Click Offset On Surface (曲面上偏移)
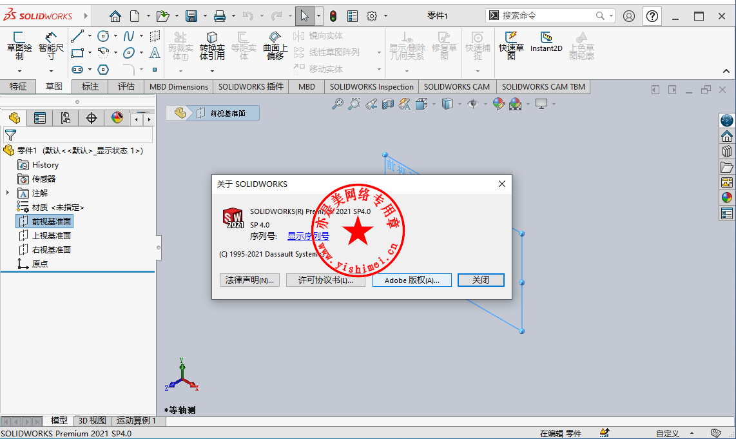 pyautogui.click(x=275, y=46)
